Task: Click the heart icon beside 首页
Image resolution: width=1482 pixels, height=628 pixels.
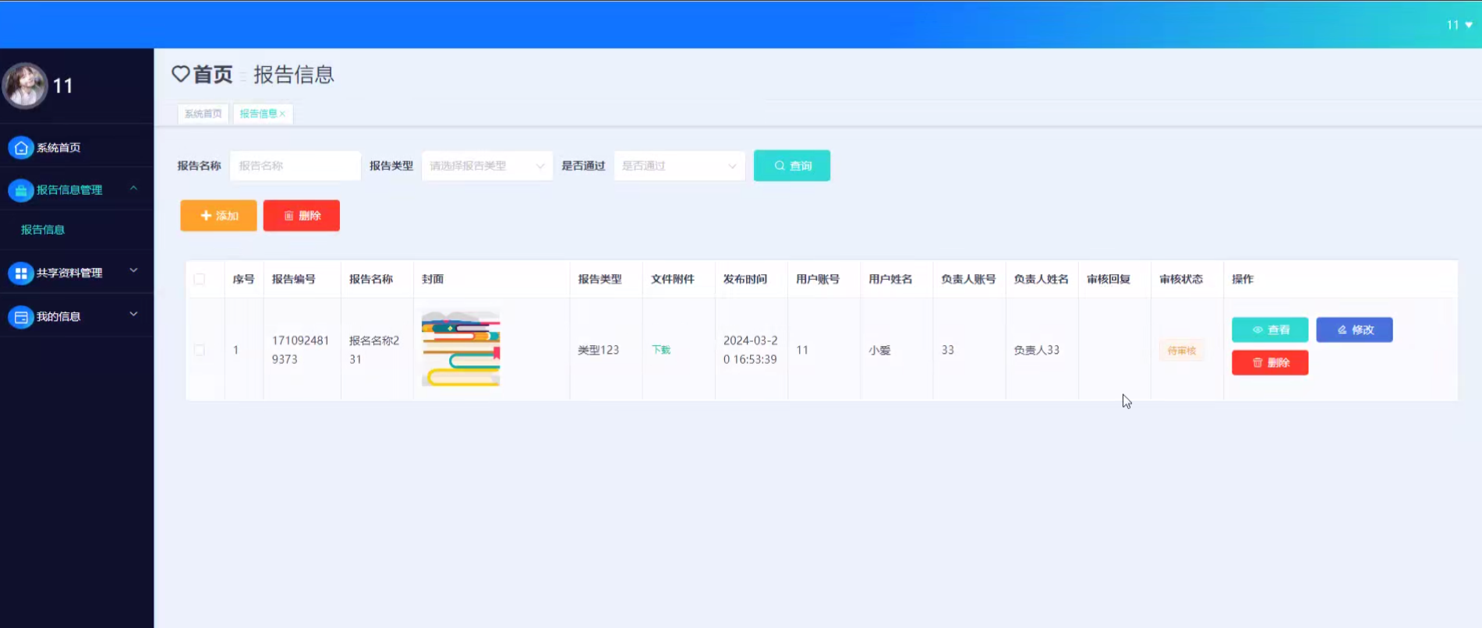Action: point(180,74)
